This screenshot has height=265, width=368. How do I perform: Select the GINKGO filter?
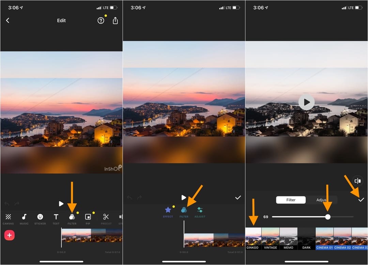(x=253, y=239)
